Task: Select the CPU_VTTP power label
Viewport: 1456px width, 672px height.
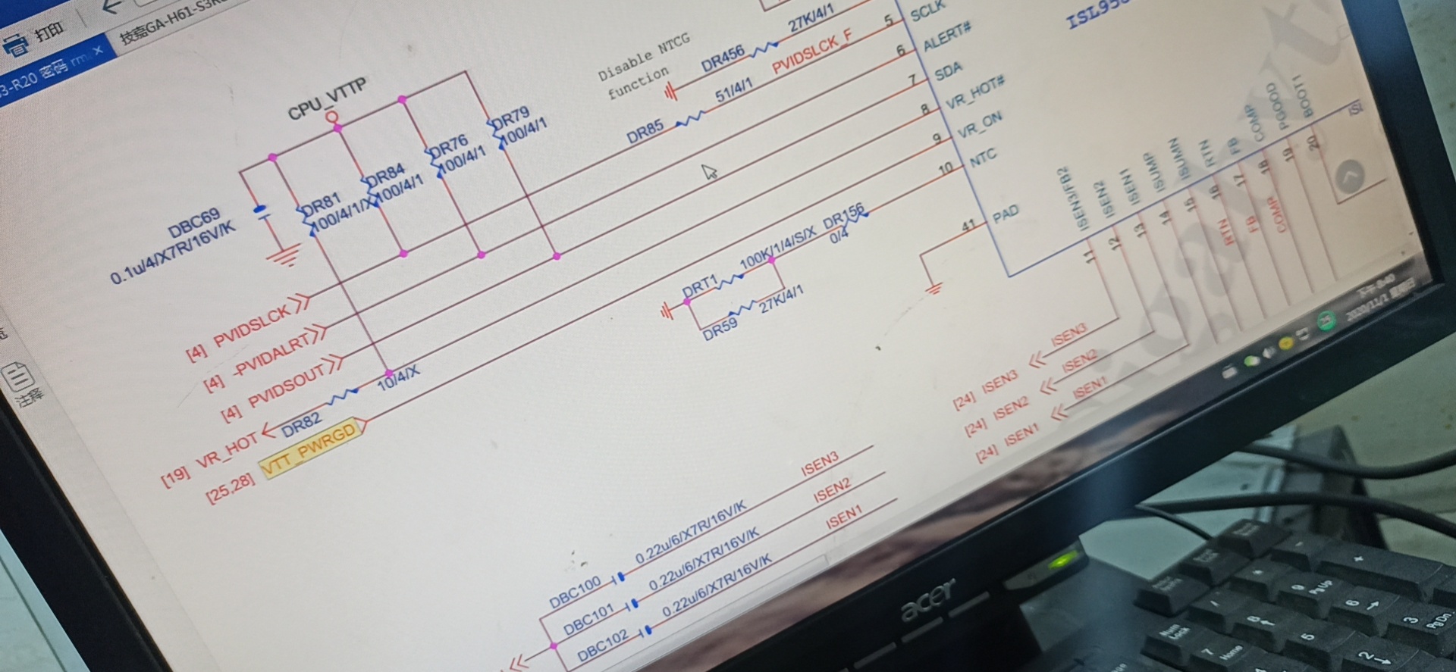Action: click(328, 100)
